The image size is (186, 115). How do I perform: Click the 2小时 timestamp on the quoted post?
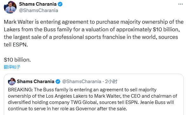(x=111, y=82)
